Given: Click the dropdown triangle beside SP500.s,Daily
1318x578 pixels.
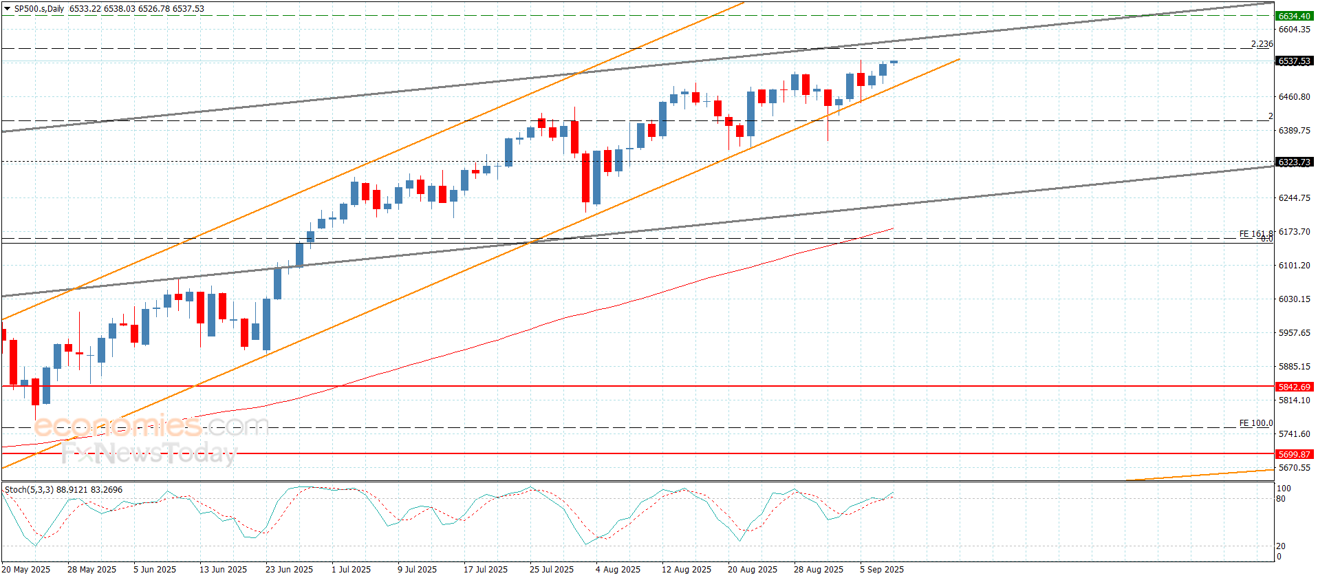Looking at the screenshot, I should [x=8, y=9].
